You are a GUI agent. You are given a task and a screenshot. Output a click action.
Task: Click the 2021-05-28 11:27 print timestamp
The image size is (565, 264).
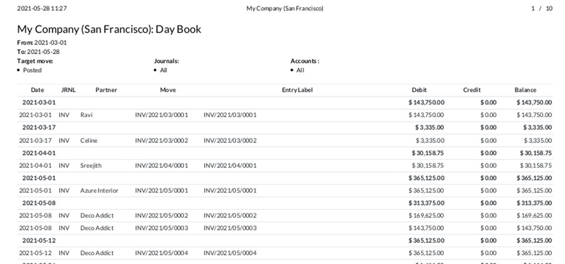pos(42,8)
